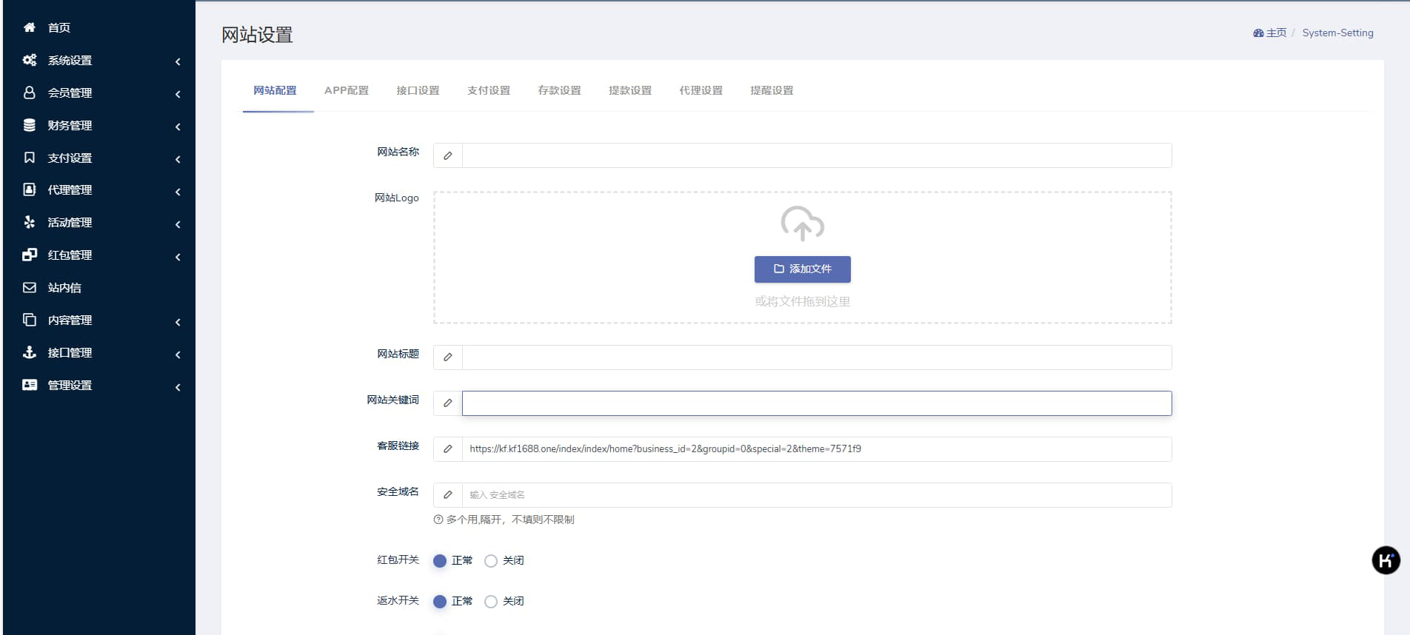Click the copy icon for 内容管理
This screenshot has width=1410, height=635.
[x=30, y=320]
